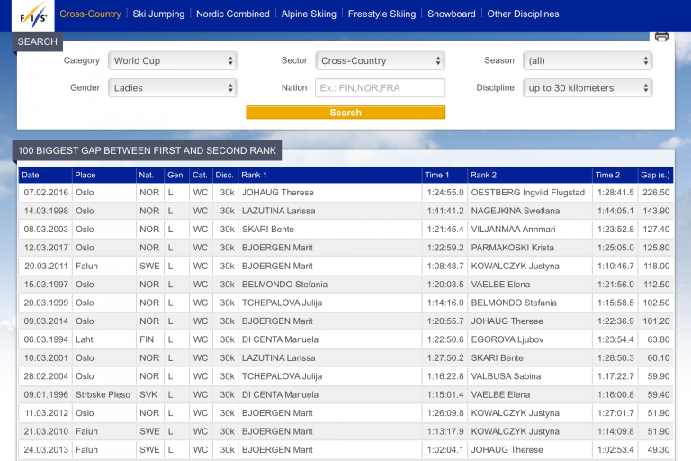Open JOHAUG Therese in the first row
The height and width of the screenshot is (461, 691).
coord(277,193)
